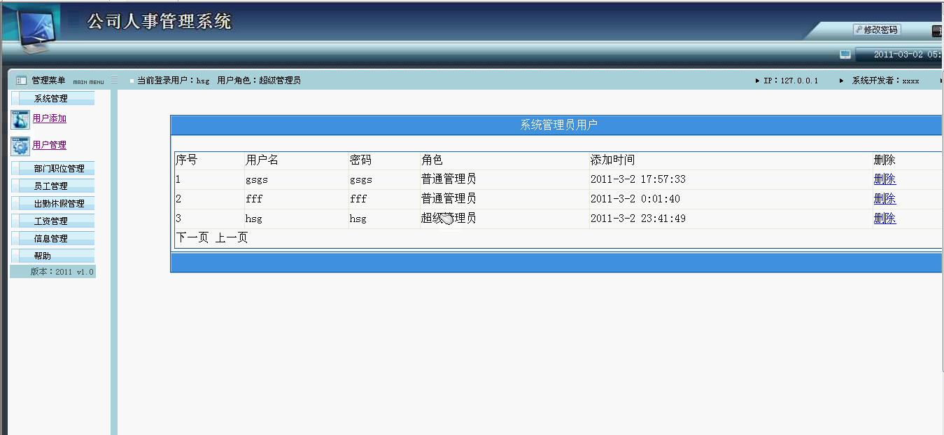944x435 pixels.
Task: Click the 序号 column header
Action: click(x=187, y=160)
